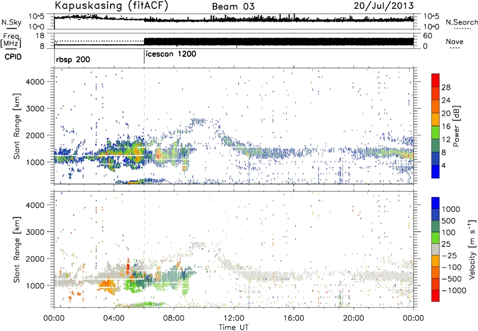Click the '16:00' time axis tick label
The height and width of the screenshot is (331, 478).
(293, 318)
